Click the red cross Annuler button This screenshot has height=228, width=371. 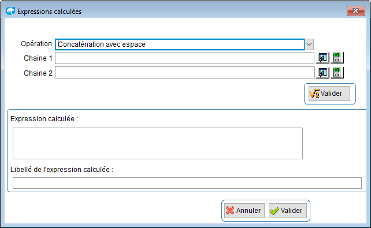click(x=244, y=211)
